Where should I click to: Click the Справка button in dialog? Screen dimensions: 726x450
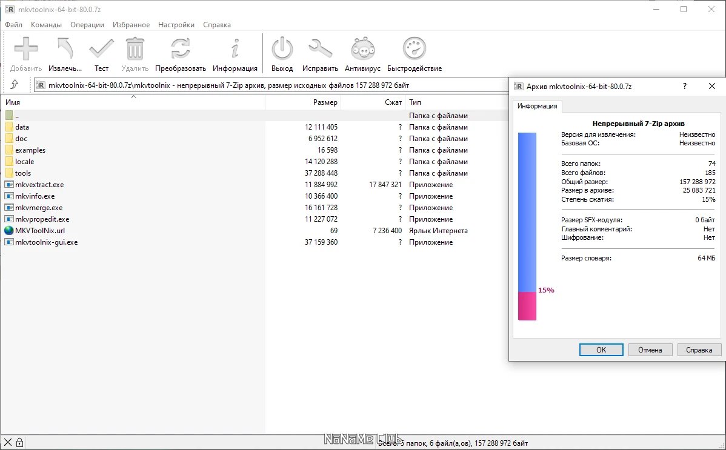coord(699,349)
